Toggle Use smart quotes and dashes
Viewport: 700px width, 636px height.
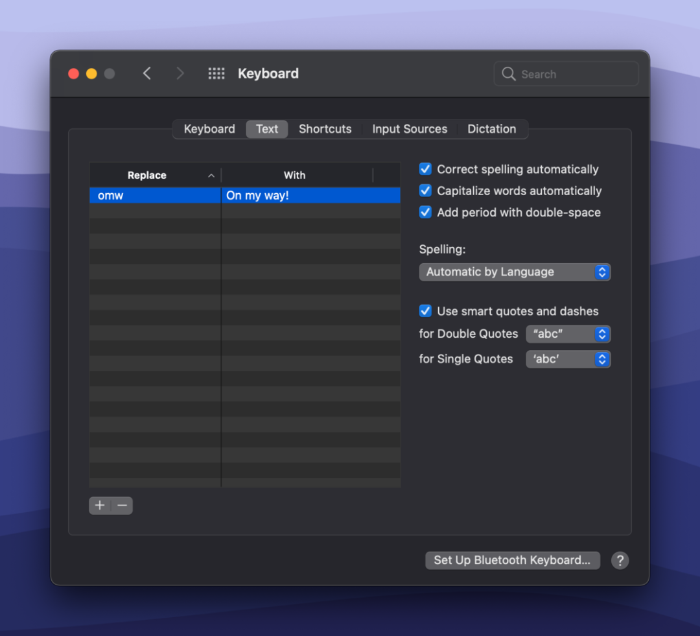425,311
